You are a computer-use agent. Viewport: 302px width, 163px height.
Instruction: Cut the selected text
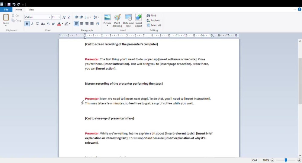coord(16,15)
